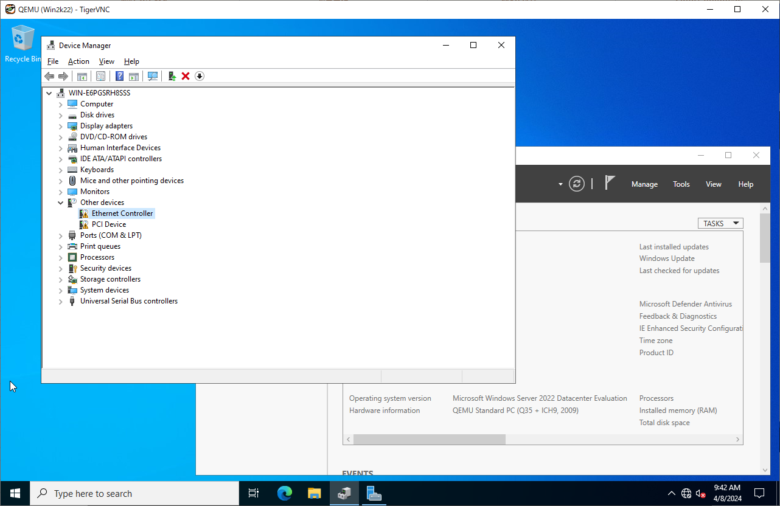Collapse the Other devices category
Viewport: 780px width, 506px height.
tap(60, 203)
